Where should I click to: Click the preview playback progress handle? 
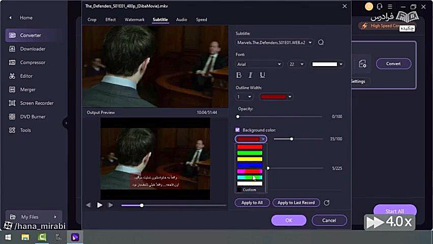coord(142,205)
